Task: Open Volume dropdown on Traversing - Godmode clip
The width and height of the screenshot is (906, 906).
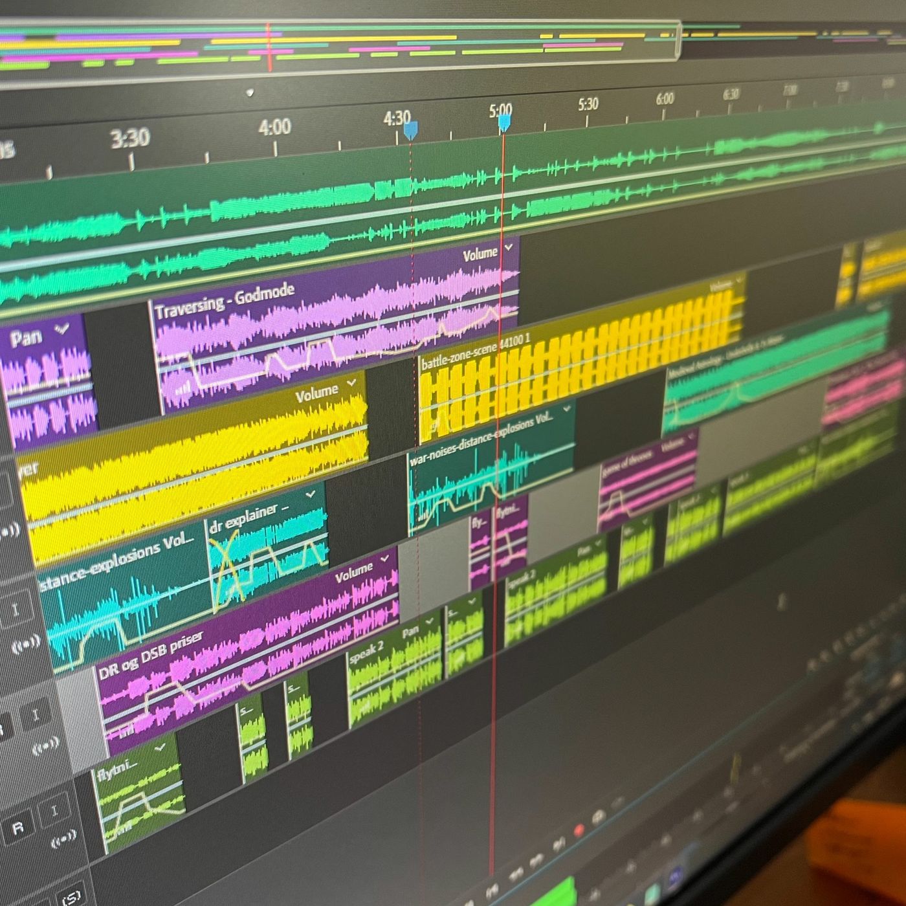Action: 509,247
